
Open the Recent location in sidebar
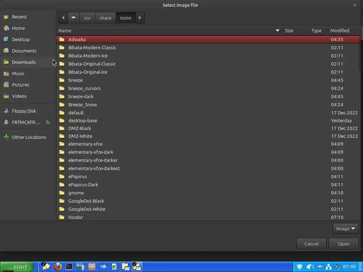pos(28,17)
